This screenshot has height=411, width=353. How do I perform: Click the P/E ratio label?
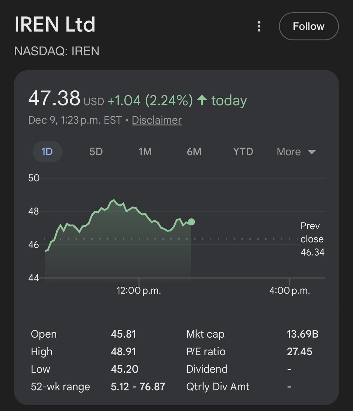pos(206,351)
